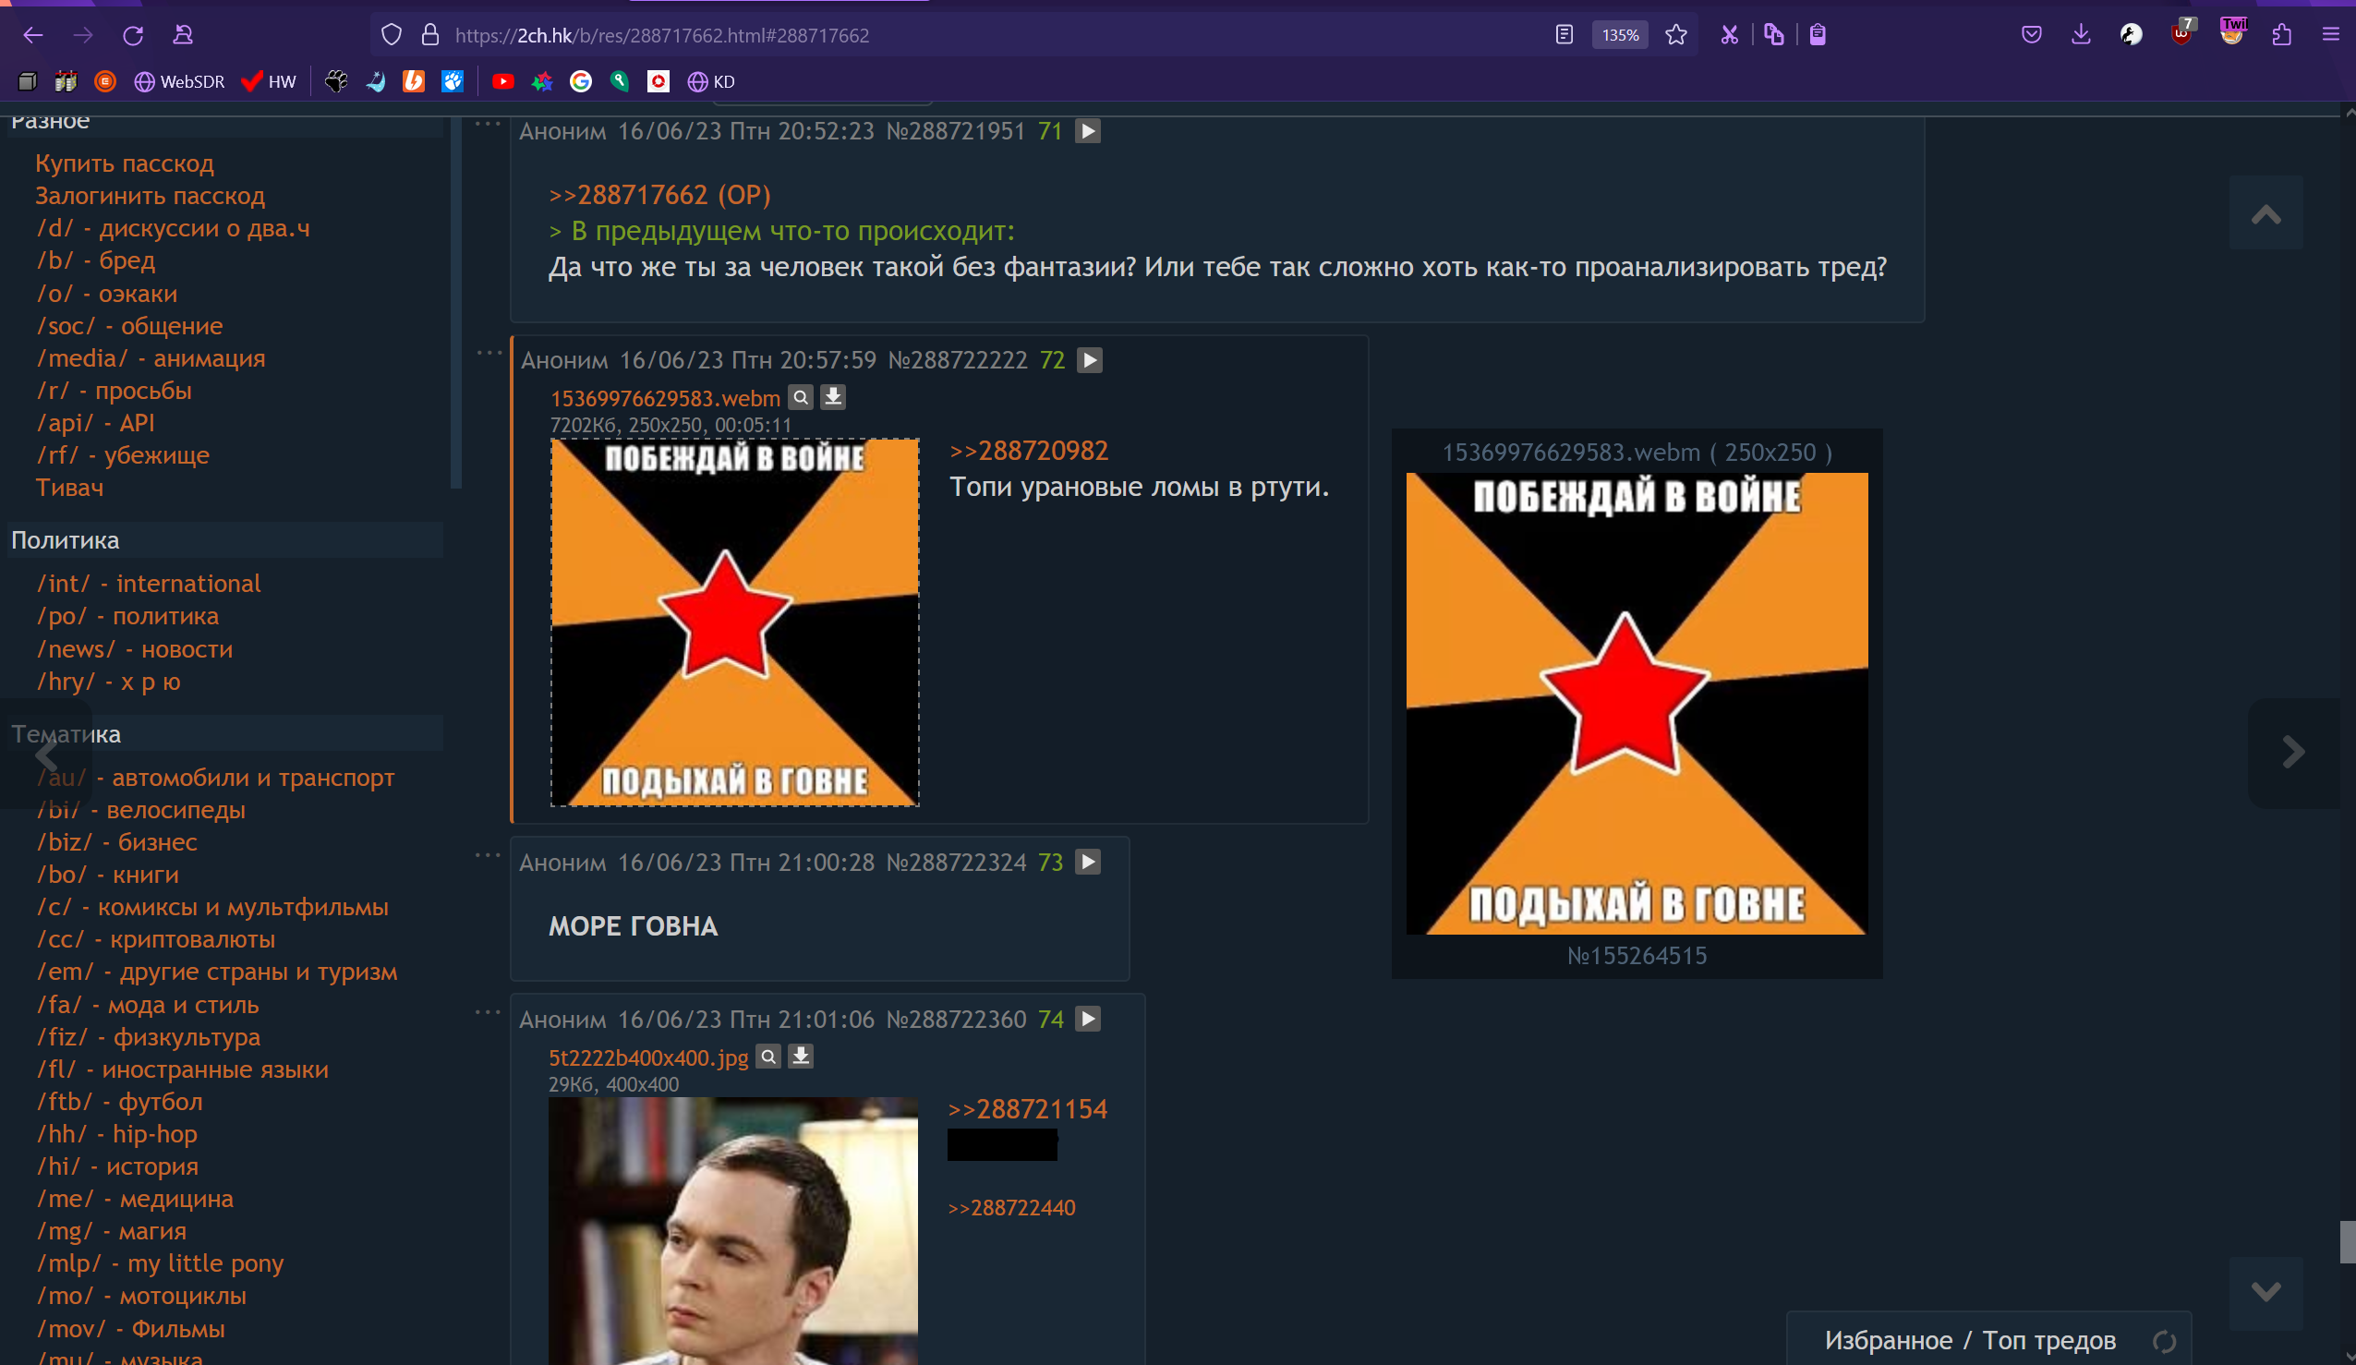
Task: Click reply reference >>288720982
Action: tap(1029, 451)
